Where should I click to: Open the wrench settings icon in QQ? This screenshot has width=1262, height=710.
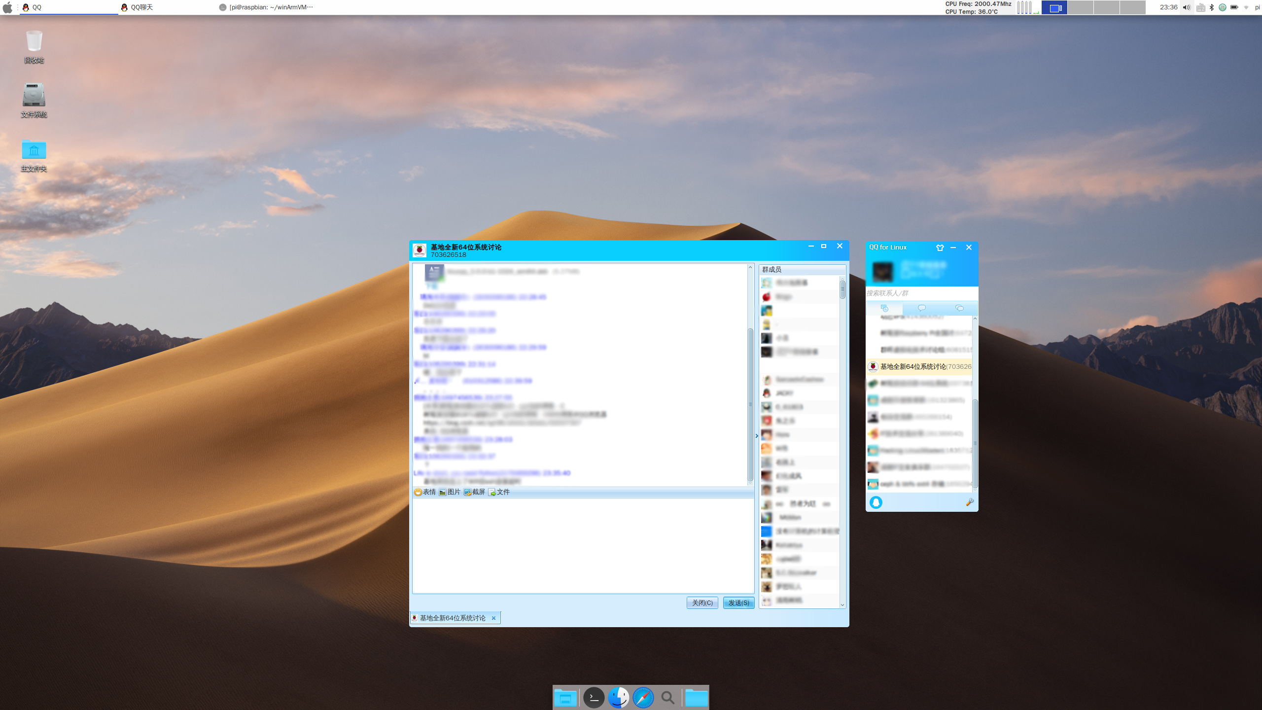[969, 502]
